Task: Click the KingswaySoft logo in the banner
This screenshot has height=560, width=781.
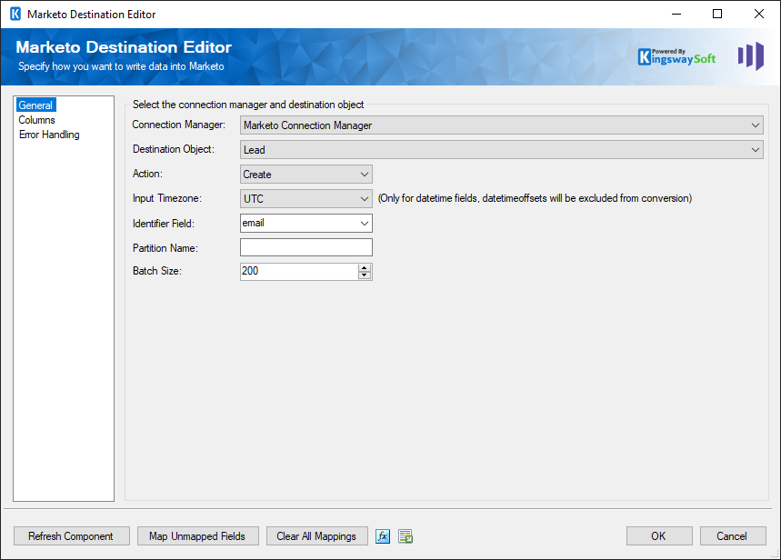Action: (x=676, y=56)
